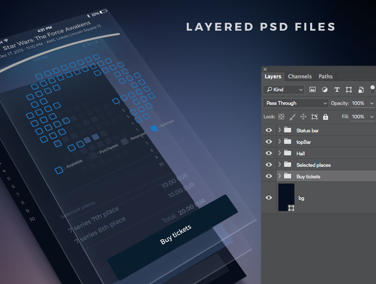Image resolution: width=376 pixels, height=284 pixels.
Task: Click the smart object filter icon
Action: [361, 89]
